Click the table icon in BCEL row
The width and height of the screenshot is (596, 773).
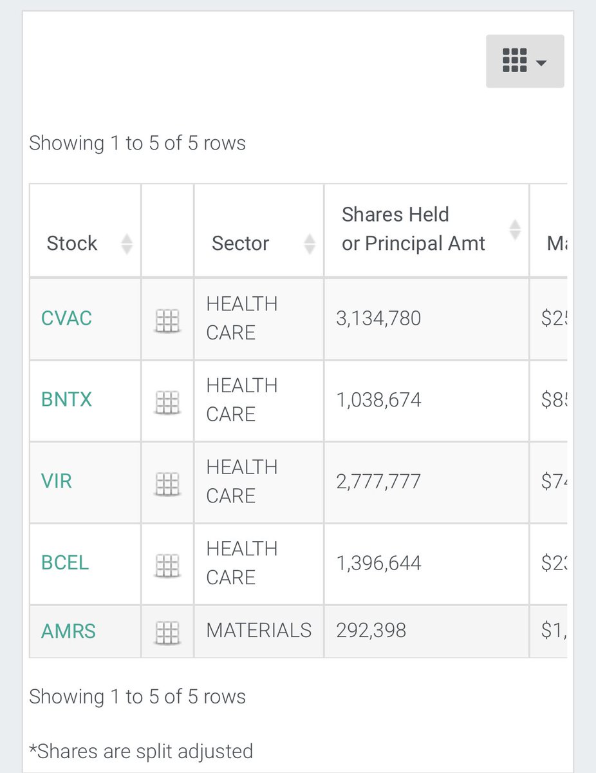tap(167, 565)
